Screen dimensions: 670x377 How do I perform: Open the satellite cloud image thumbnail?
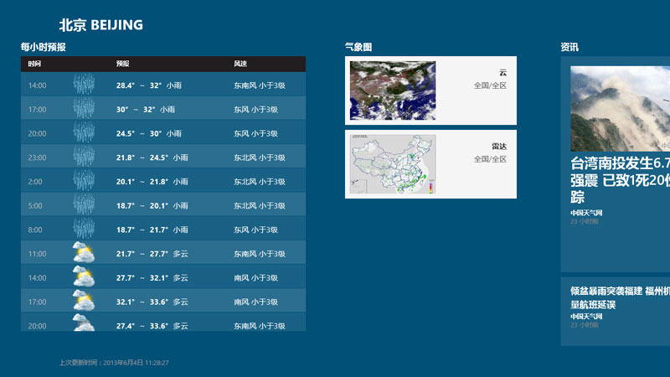point(393,90)
